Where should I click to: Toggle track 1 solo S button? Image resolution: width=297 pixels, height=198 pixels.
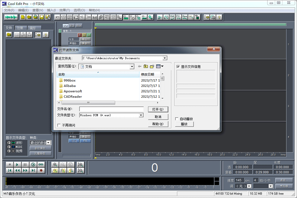(84, 35)
